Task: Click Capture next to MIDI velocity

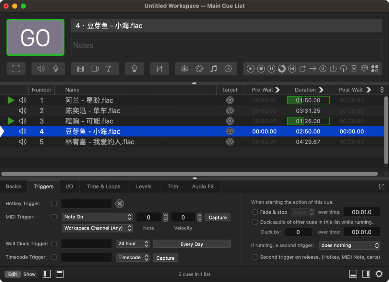Action: [x=218, y=217]
